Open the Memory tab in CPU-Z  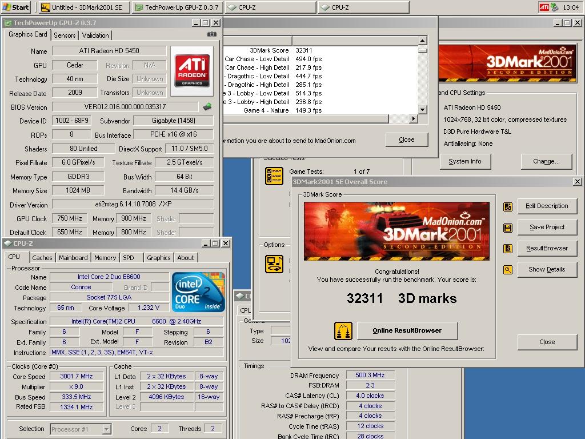pyautogui.click(x=105, y=258)
